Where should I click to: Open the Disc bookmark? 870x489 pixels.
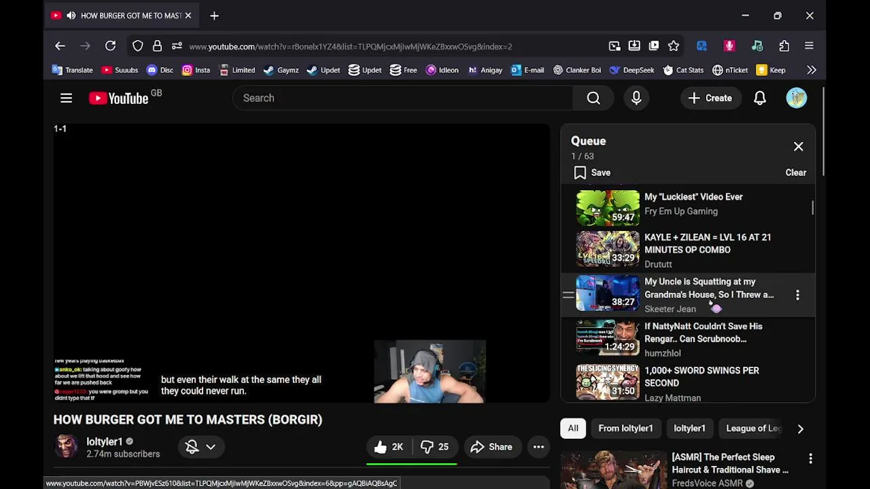(x=160, y=70)
